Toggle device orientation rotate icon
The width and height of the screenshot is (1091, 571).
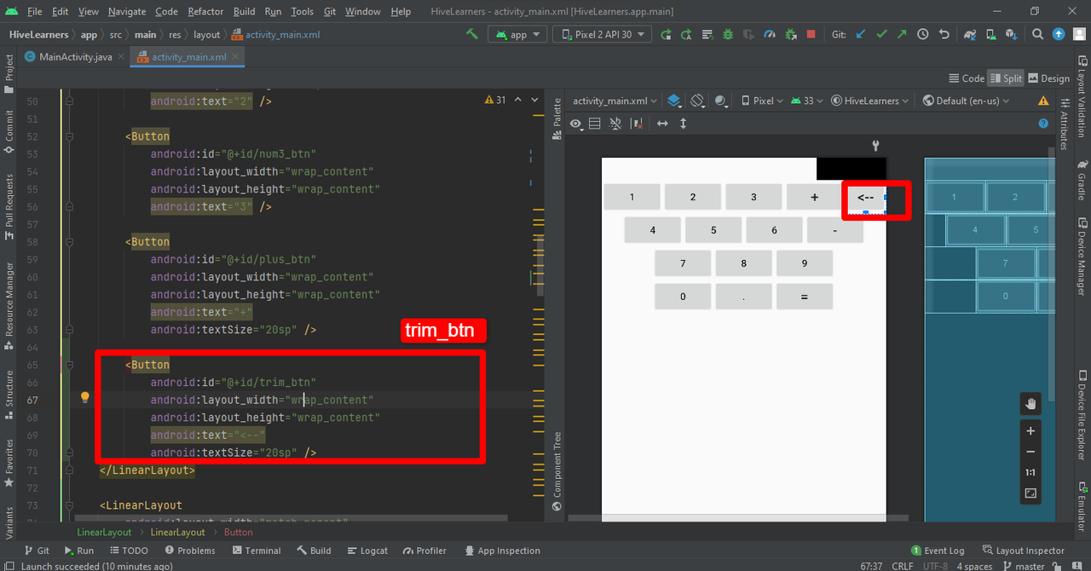coord(697,101)
